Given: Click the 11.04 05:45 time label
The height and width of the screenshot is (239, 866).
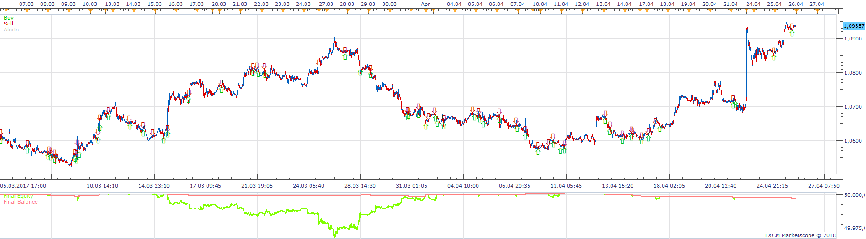Looking at the screenshot, I should tap(566, 186).
